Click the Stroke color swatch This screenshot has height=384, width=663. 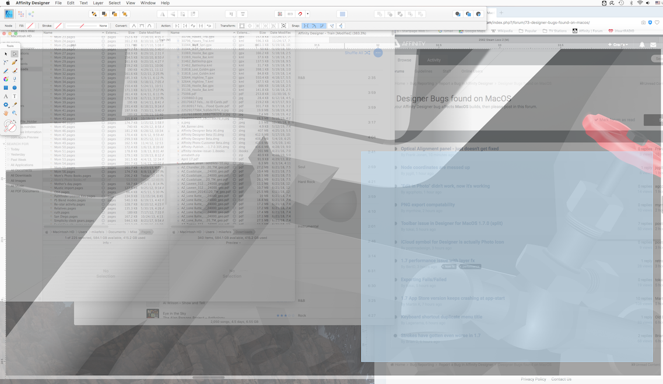(x=59, y=26)
